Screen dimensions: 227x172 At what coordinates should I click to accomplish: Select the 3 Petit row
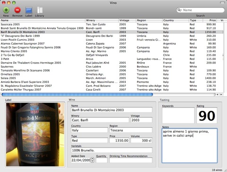click(x=112, y=59)
